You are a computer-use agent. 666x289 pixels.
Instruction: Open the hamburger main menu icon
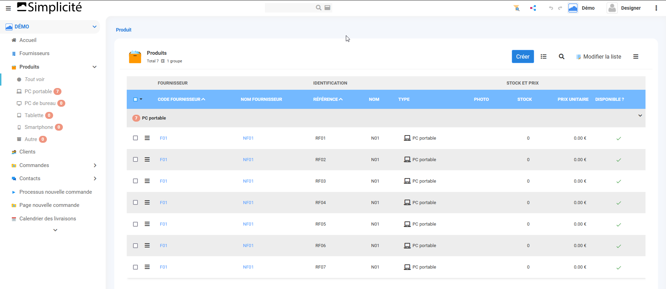coord(8,8)
